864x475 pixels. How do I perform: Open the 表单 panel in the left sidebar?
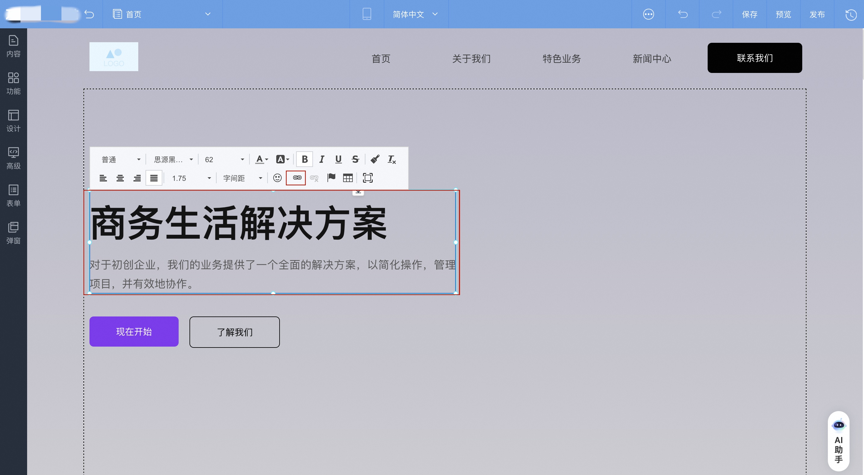(x=14, y=196)
